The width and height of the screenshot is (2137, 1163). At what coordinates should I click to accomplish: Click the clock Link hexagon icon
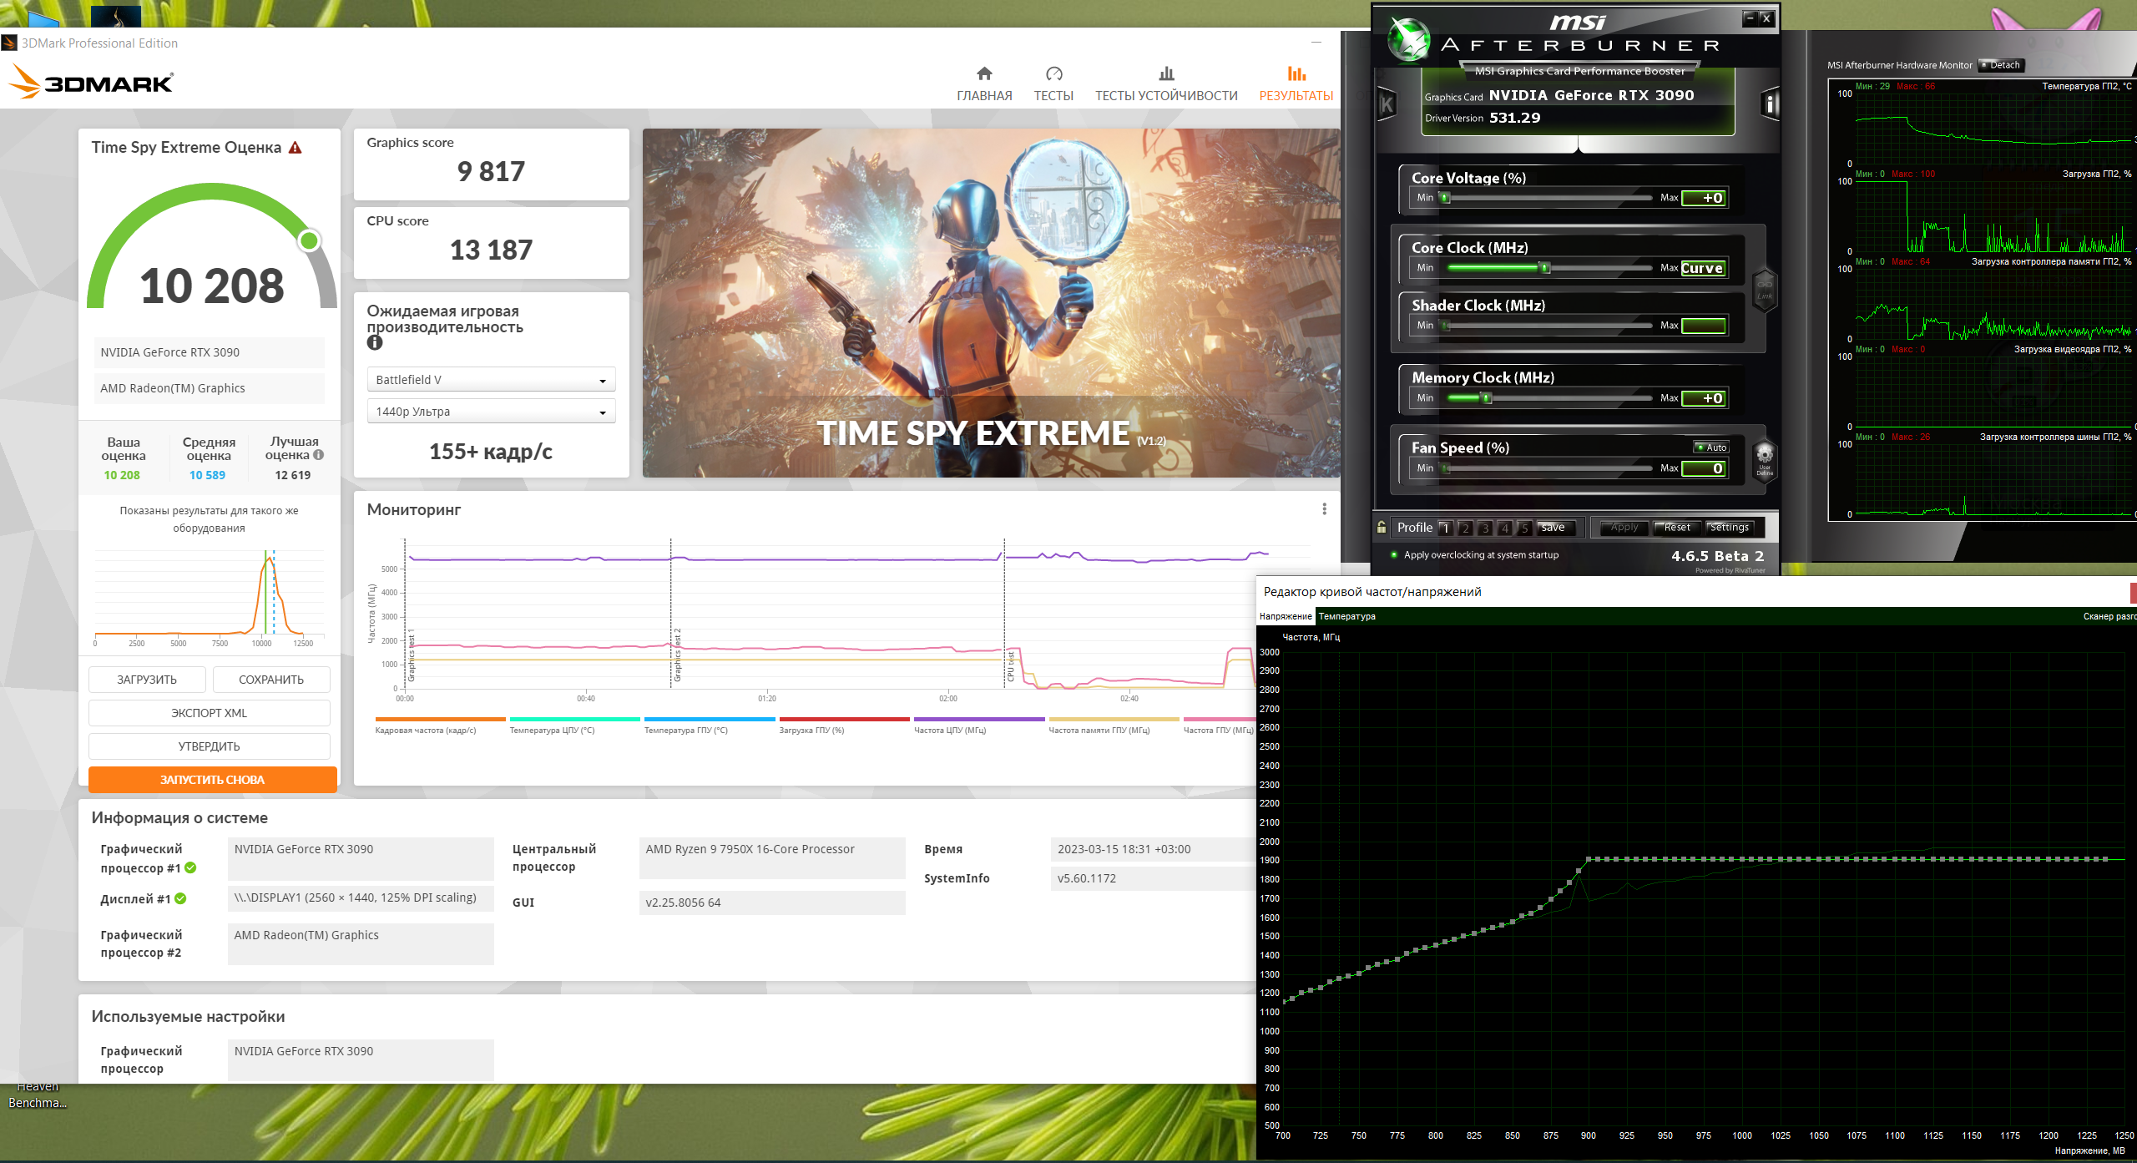pos(1764,289)
